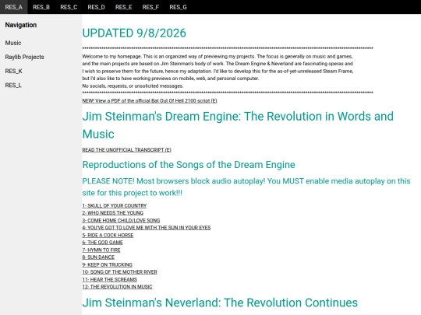Read the unofficial transcript link
Image resolution: width=421 pixels, height=315 pixels.
(127, 150)
